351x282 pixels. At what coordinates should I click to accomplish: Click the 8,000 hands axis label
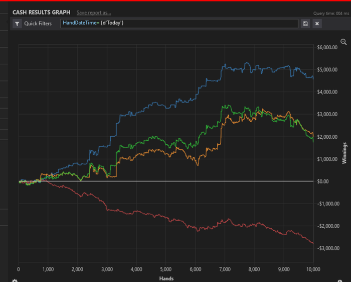tap(254, 269)
